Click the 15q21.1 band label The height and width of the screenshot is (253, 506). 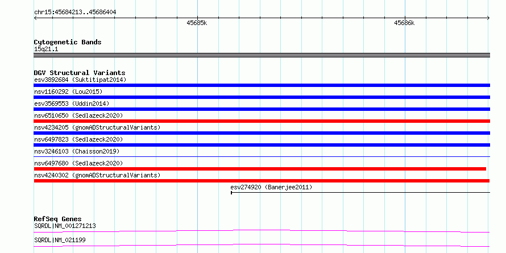[x=46, y=49]
